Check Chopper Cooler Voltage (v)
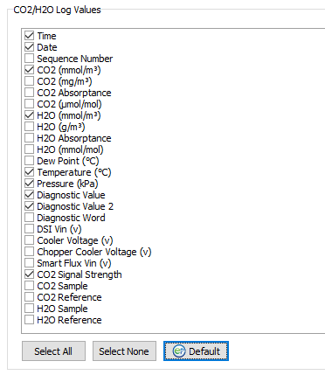325x375 pixels. click(x=29, y=252)
